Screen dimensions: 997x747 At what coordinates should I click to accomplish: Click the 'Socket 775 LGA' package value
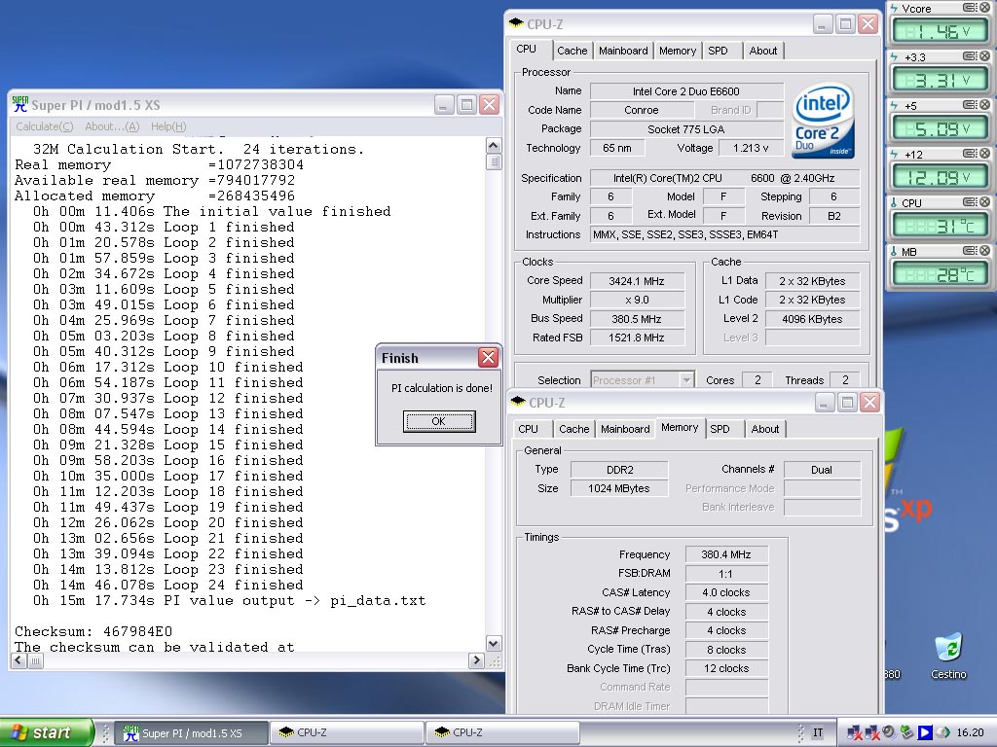coord(686,129)
